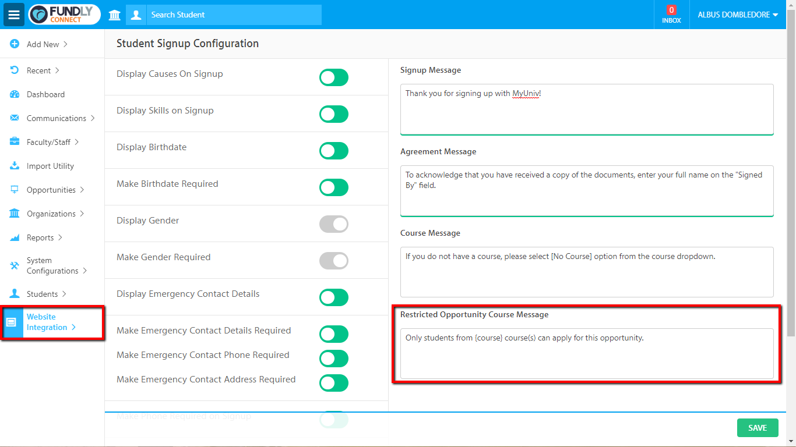796x447 pixels.
Task: Click the Student Signup Configuration heading
Action: [188, 44]
